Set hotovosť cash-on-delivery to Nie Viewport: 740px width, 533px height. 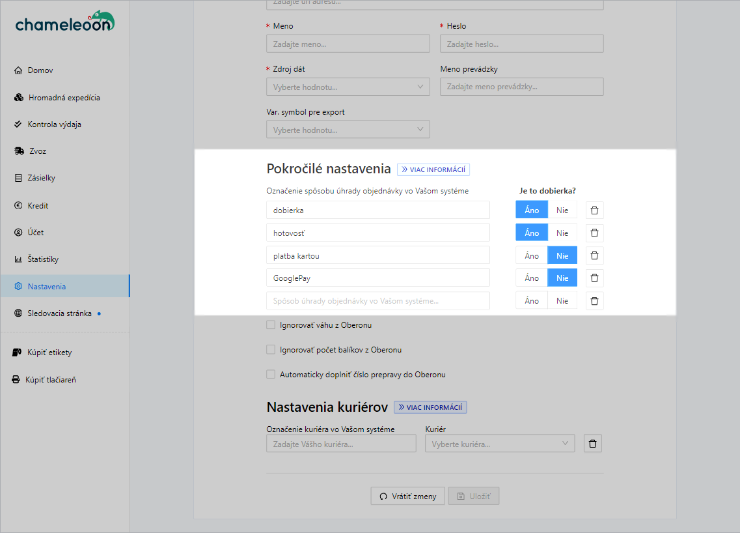click(x=562, y=233)
